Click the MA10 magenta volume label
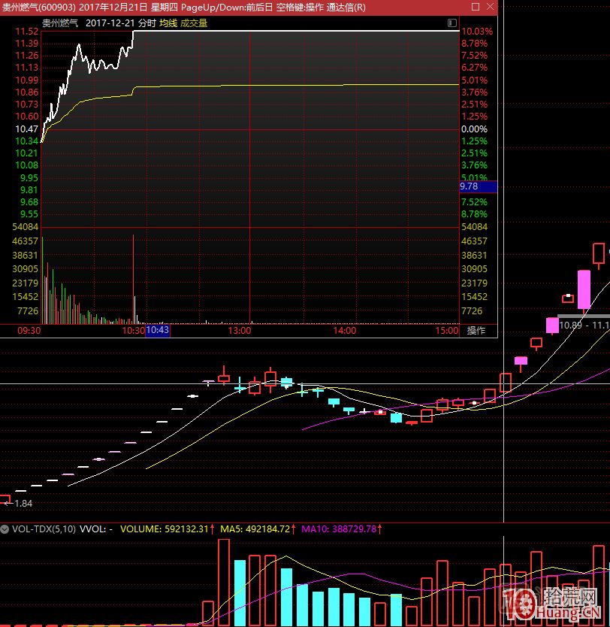The image size is (610, 627). coord(341,529)
